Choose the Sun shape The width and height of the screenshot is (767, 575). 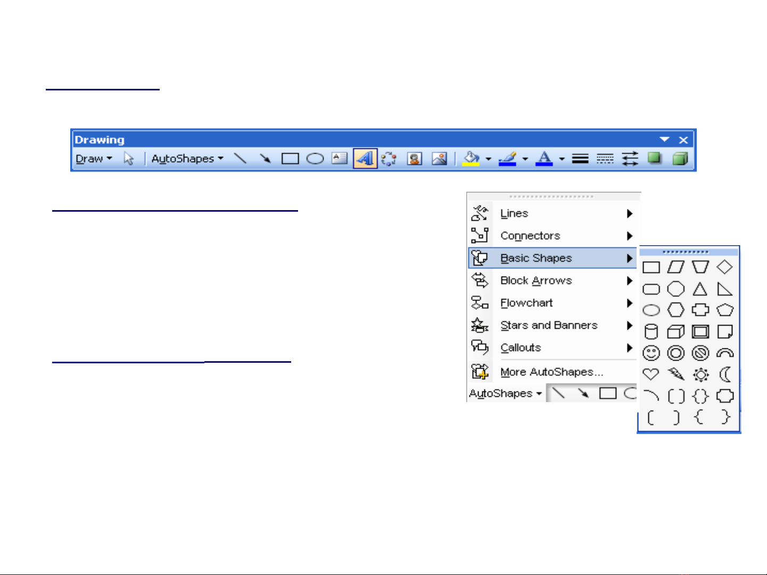(x=700, y=375)
